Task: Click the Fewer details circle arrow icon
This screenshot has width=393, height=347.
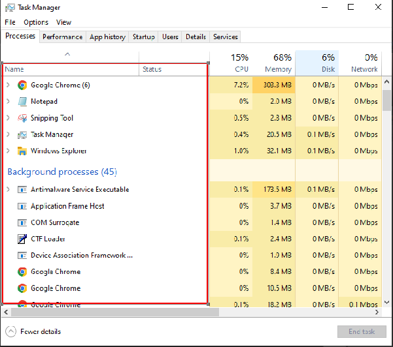Action: click(10, 332)
